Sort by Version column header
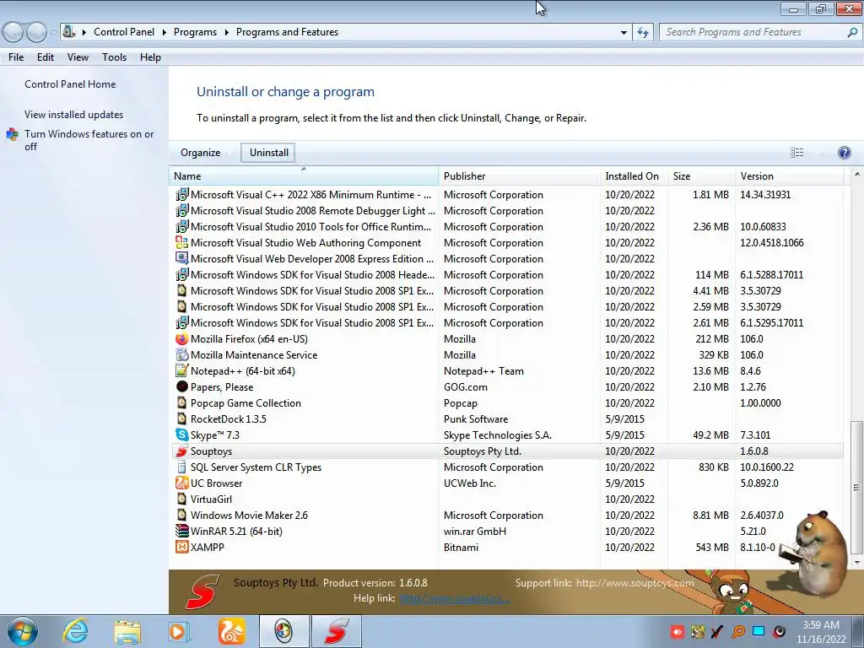The image size is (864, 648). pos(789,176)
